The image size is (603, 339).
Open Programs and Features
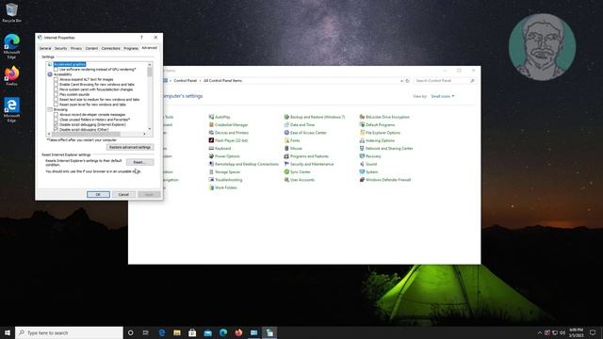coord(306,156)
